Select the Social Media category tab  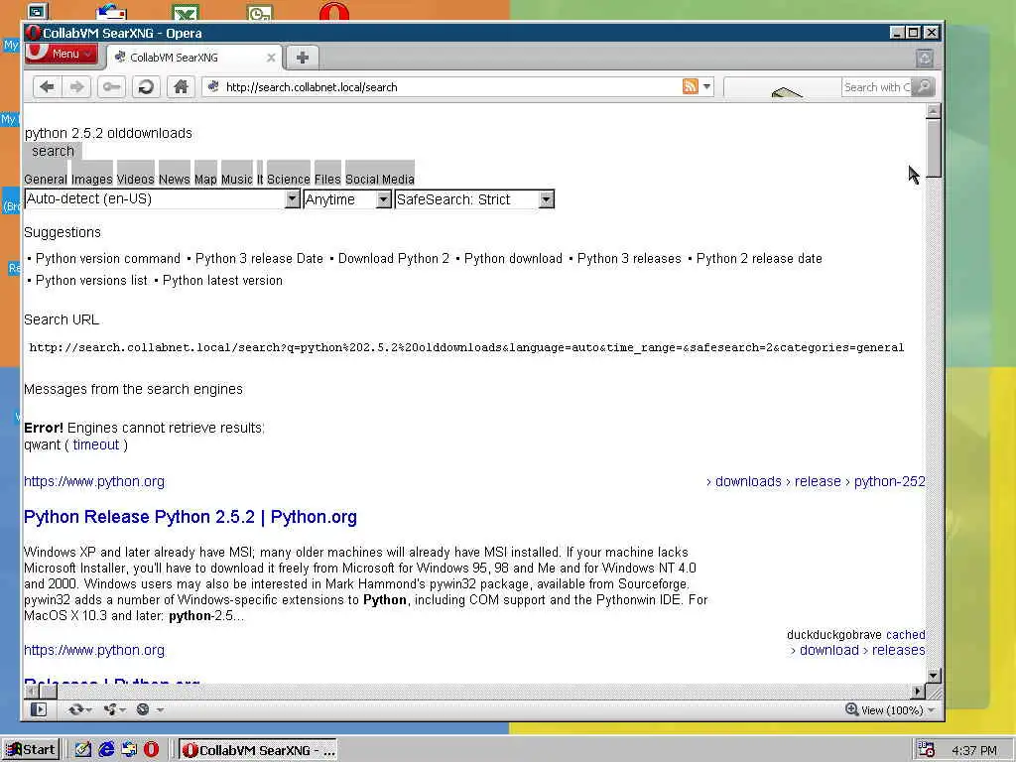click(380, 179)
